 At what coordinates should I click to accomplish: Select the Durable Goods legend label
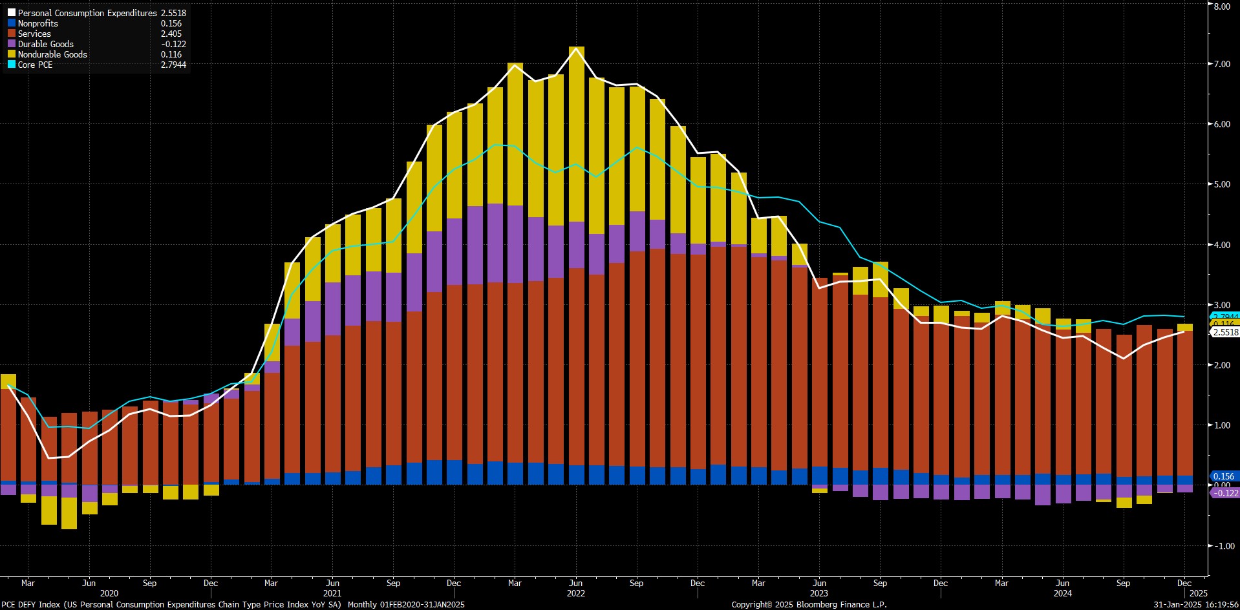(46, 44)
